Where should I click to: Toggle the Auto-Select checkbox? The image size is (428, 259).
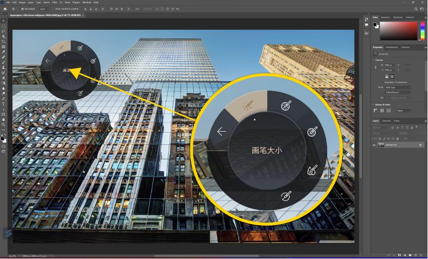[x=22, y=9]
